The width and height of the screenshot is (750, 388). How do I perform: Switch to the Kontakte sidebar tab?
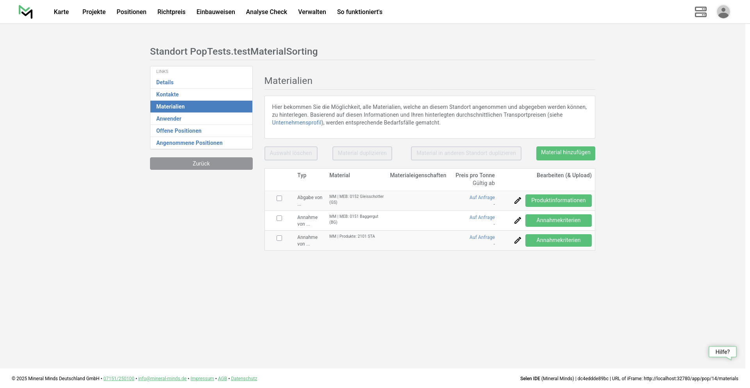coord(168,94)
